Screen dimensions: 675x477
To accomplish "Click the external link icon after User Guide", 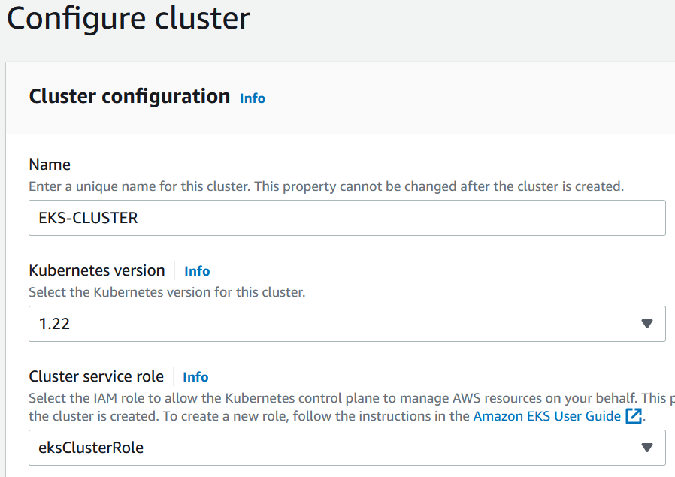I will click(x=634, y=416).
